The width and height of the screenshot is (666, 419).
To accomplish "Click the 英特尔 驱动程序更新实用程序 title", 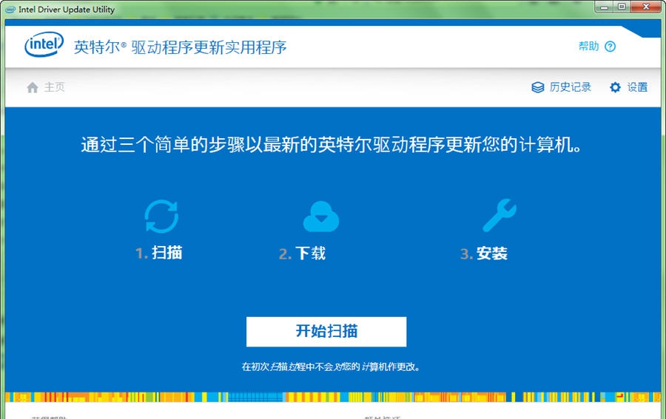I will [x=180, y=47].
